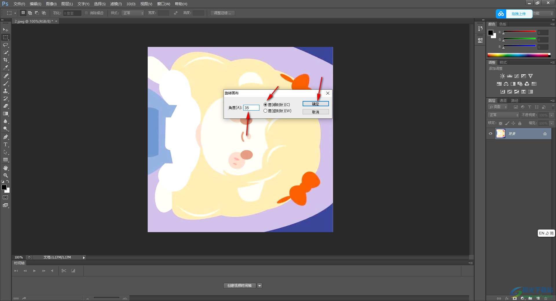This screenshot has width=556, height=301.
Task: Select the Dodge tool
Action: point(6,129)
